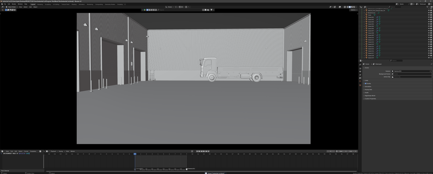Viewport: 433px width, 174px height.
Task: Jump to the timeline end frame
Action: [x=208, y=151]
